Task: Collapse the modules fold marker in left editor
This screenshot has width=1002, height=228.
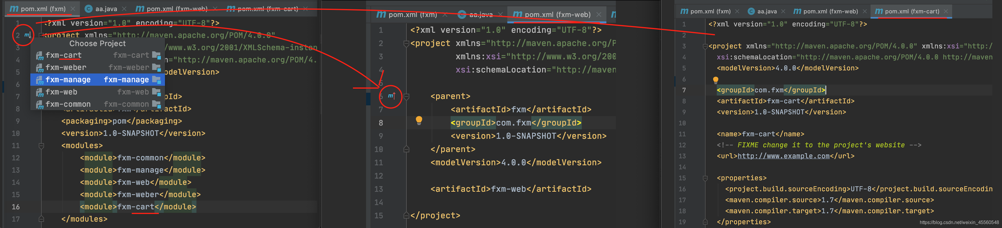Action: (x=41, y=146)
